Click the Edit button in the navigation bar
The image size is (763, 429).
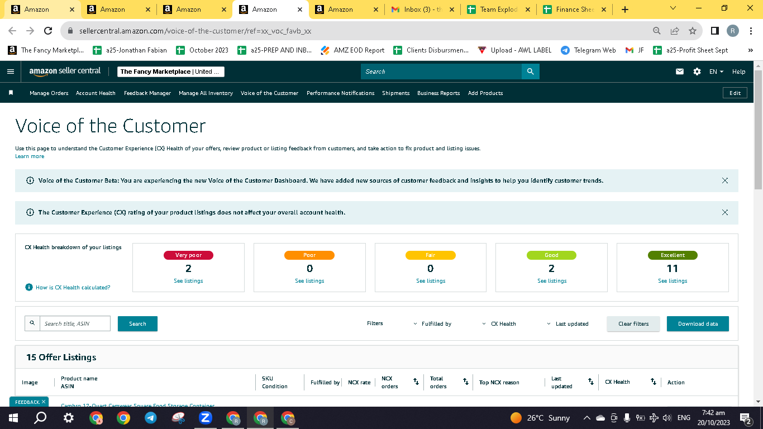click(735, 93)
